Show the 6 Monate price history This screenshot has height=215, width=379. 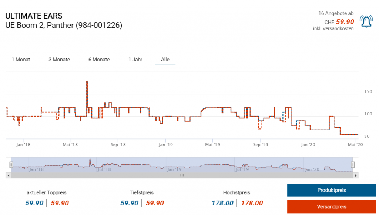pos(99,60)
